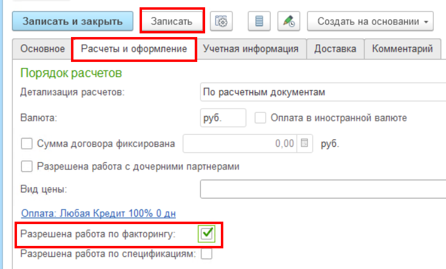Open the Комментарий tab
The width and height of the screenshot is (446, 269).
coord(402,49)
